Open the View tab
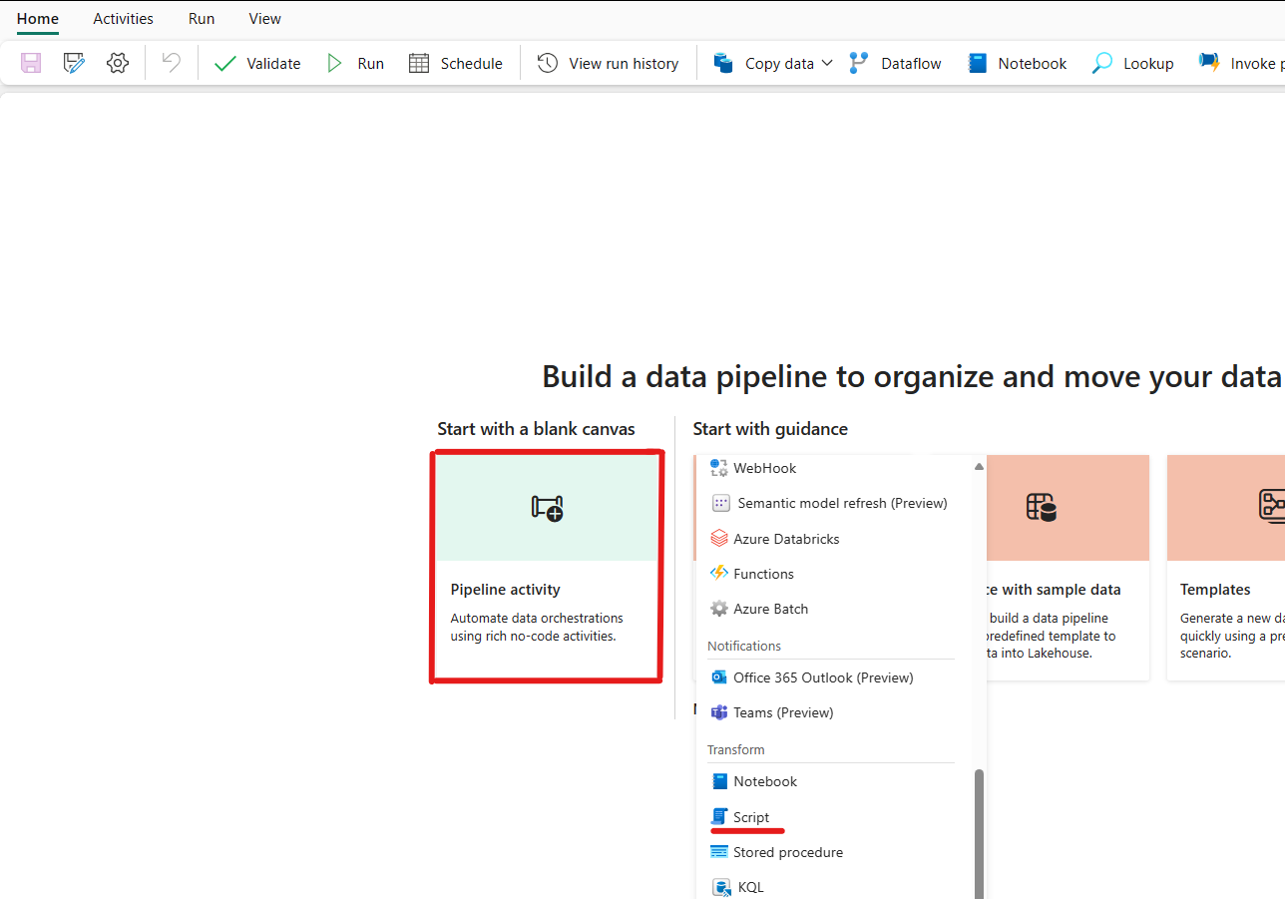Screen dimensions: 1285x899 265,18
